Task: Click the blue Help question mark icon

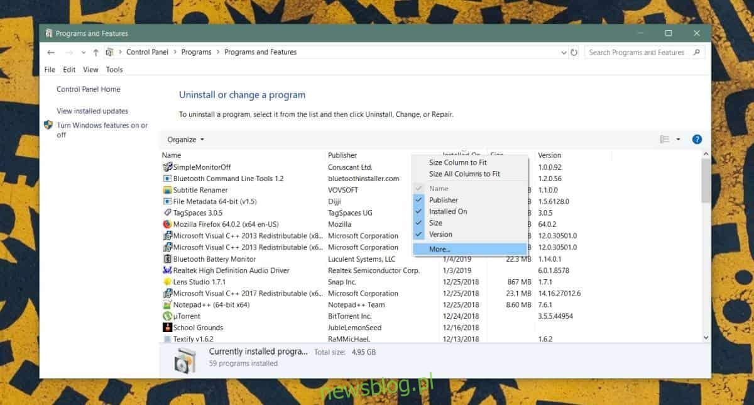Action: point(697,139)
